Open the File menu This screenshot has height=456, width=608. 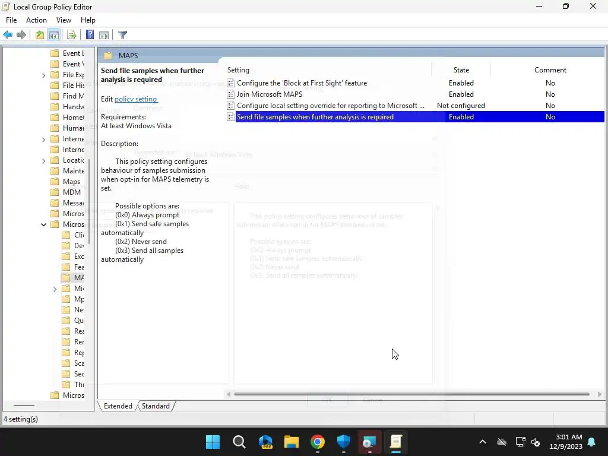[x=11, y=20]
